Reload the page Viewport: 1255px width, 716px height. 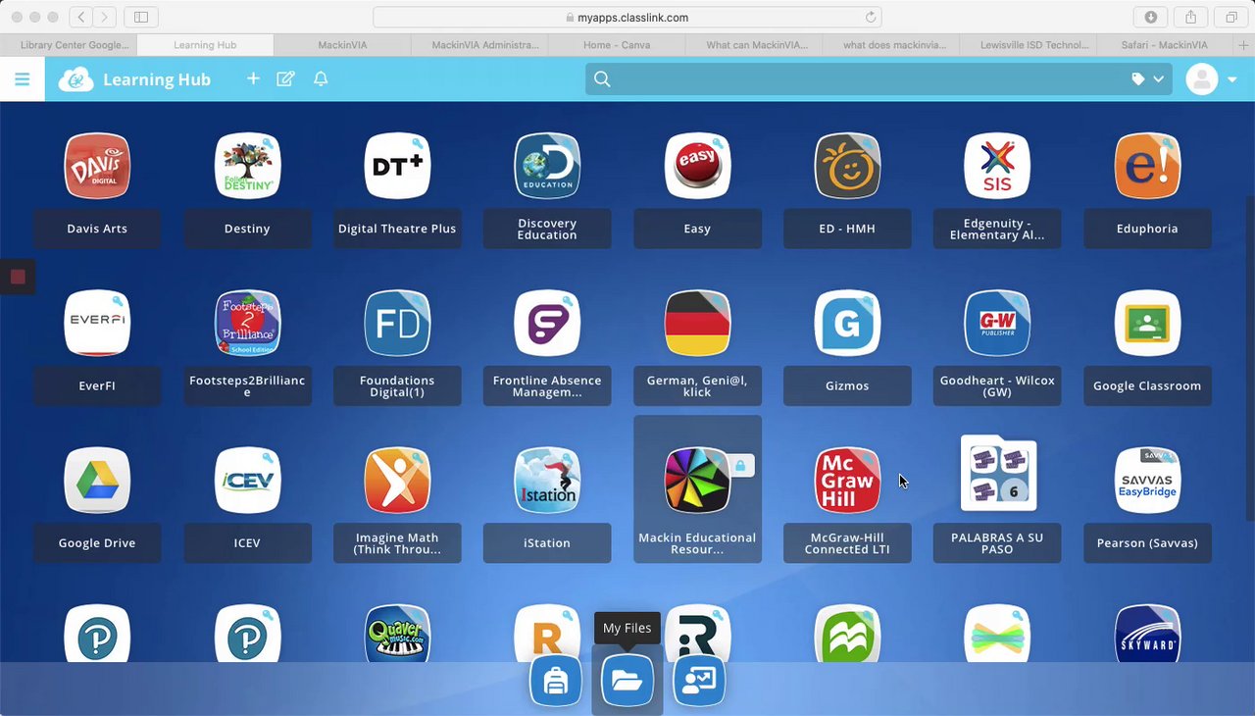870,18
